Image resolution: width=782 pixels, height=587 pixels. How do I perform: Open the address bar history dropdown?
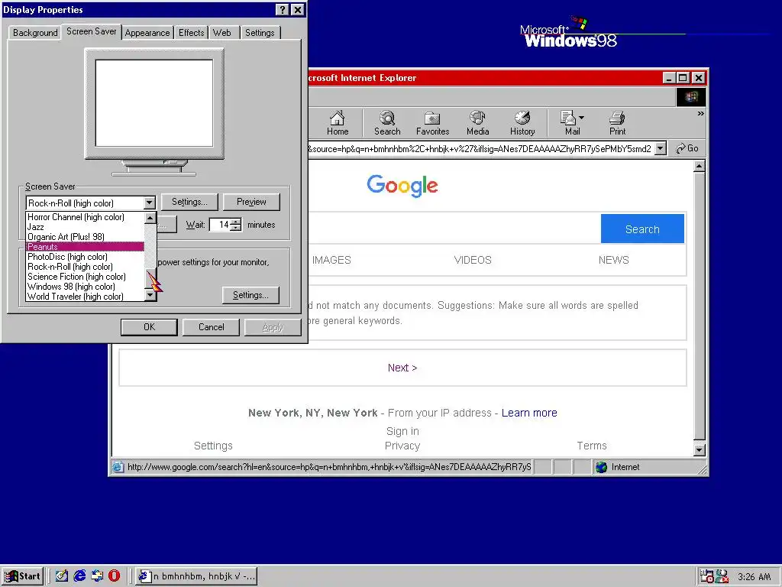(x=661, y=148)
